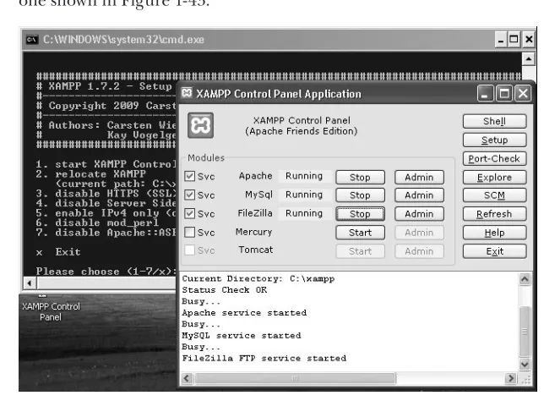Start the Mercury module
This screenshot has height=401, width=544.
[360, 233]
